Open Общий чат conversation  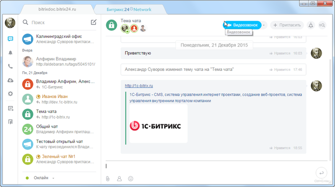click(59, 129)
